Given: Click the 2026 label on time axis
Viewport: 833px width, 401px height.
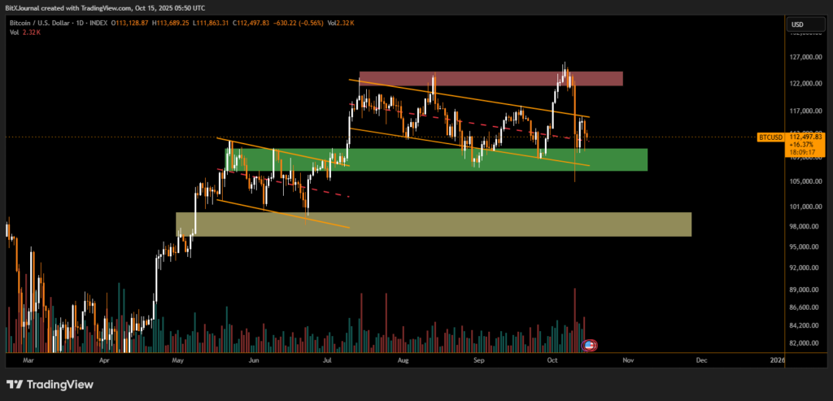Looking at the screenshot, I should [777, 359].
